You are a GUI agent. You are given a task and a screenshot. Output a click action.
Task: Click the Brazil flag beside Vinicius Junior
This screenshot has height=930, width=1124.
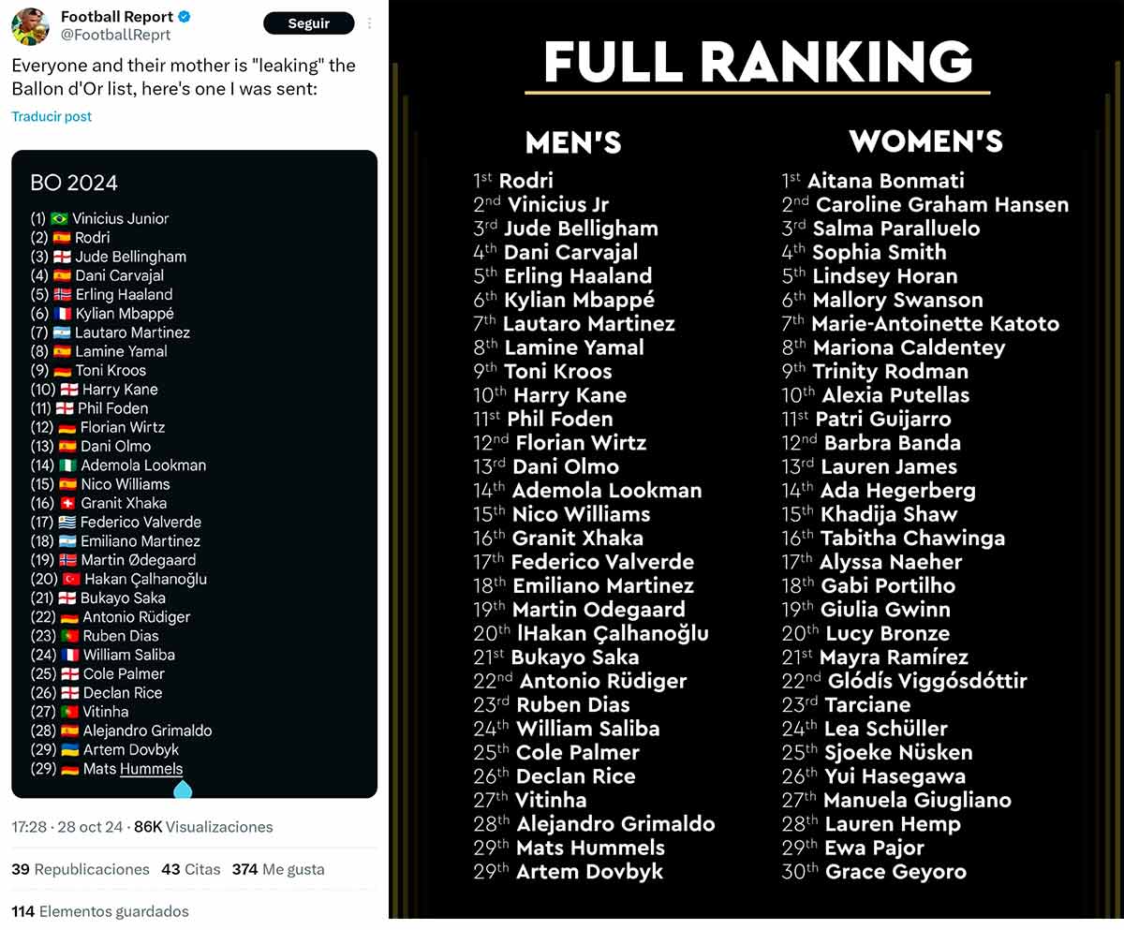point(59,218)
